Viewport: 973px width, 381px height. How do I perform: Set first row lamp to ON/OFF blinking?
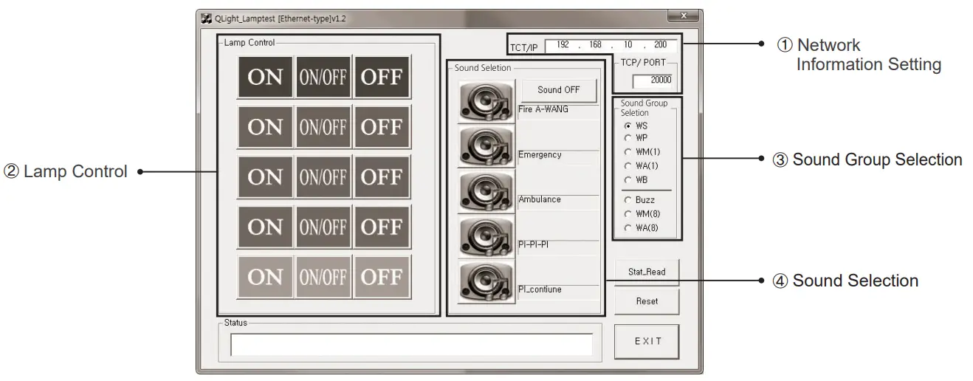(323, 77)
